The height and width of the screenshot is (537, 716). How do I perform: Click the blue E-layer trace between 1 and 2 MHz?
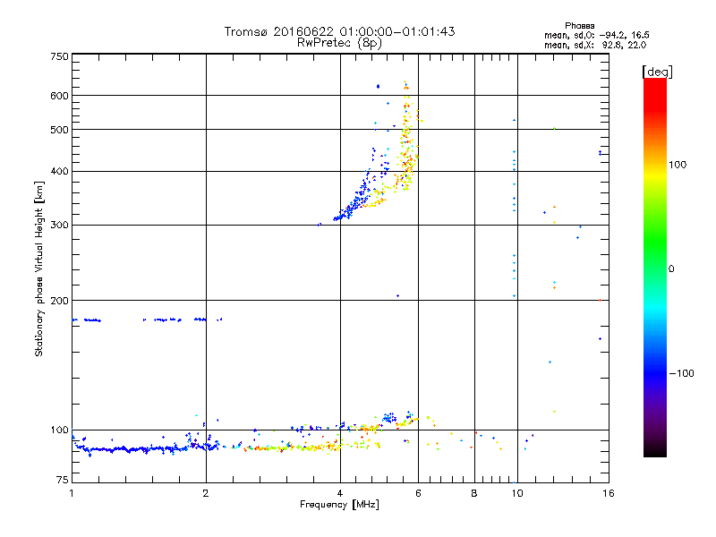132,450
